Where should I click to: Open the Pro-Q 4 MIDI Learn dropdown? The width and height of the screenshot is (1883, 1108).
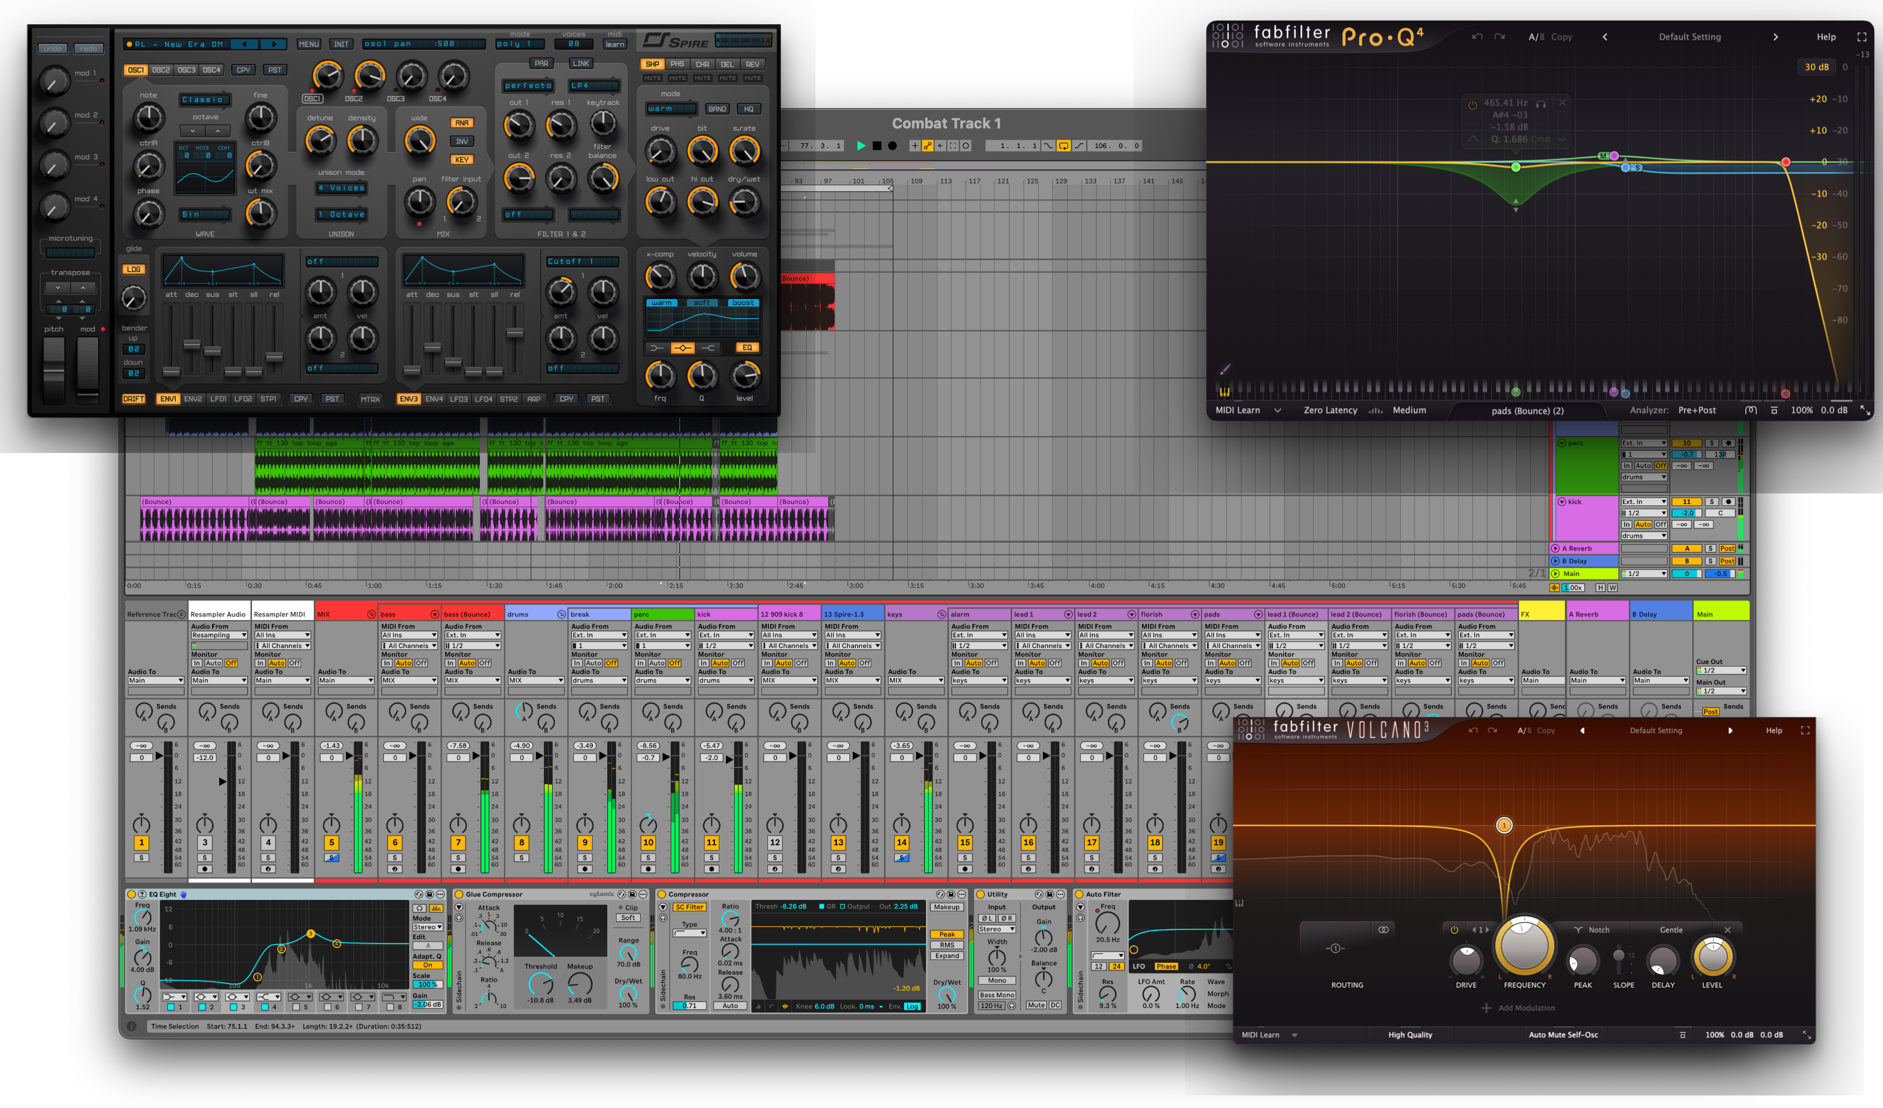(x=1277, y=410)
